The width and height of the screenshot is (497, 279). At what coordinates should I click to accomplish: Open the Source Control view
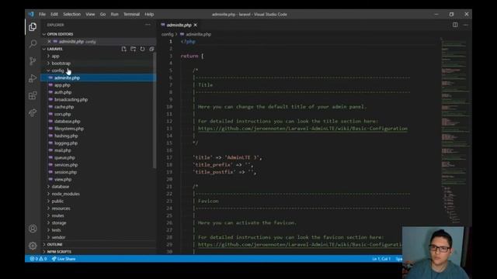pyautogui.click(x=33, y=60)
